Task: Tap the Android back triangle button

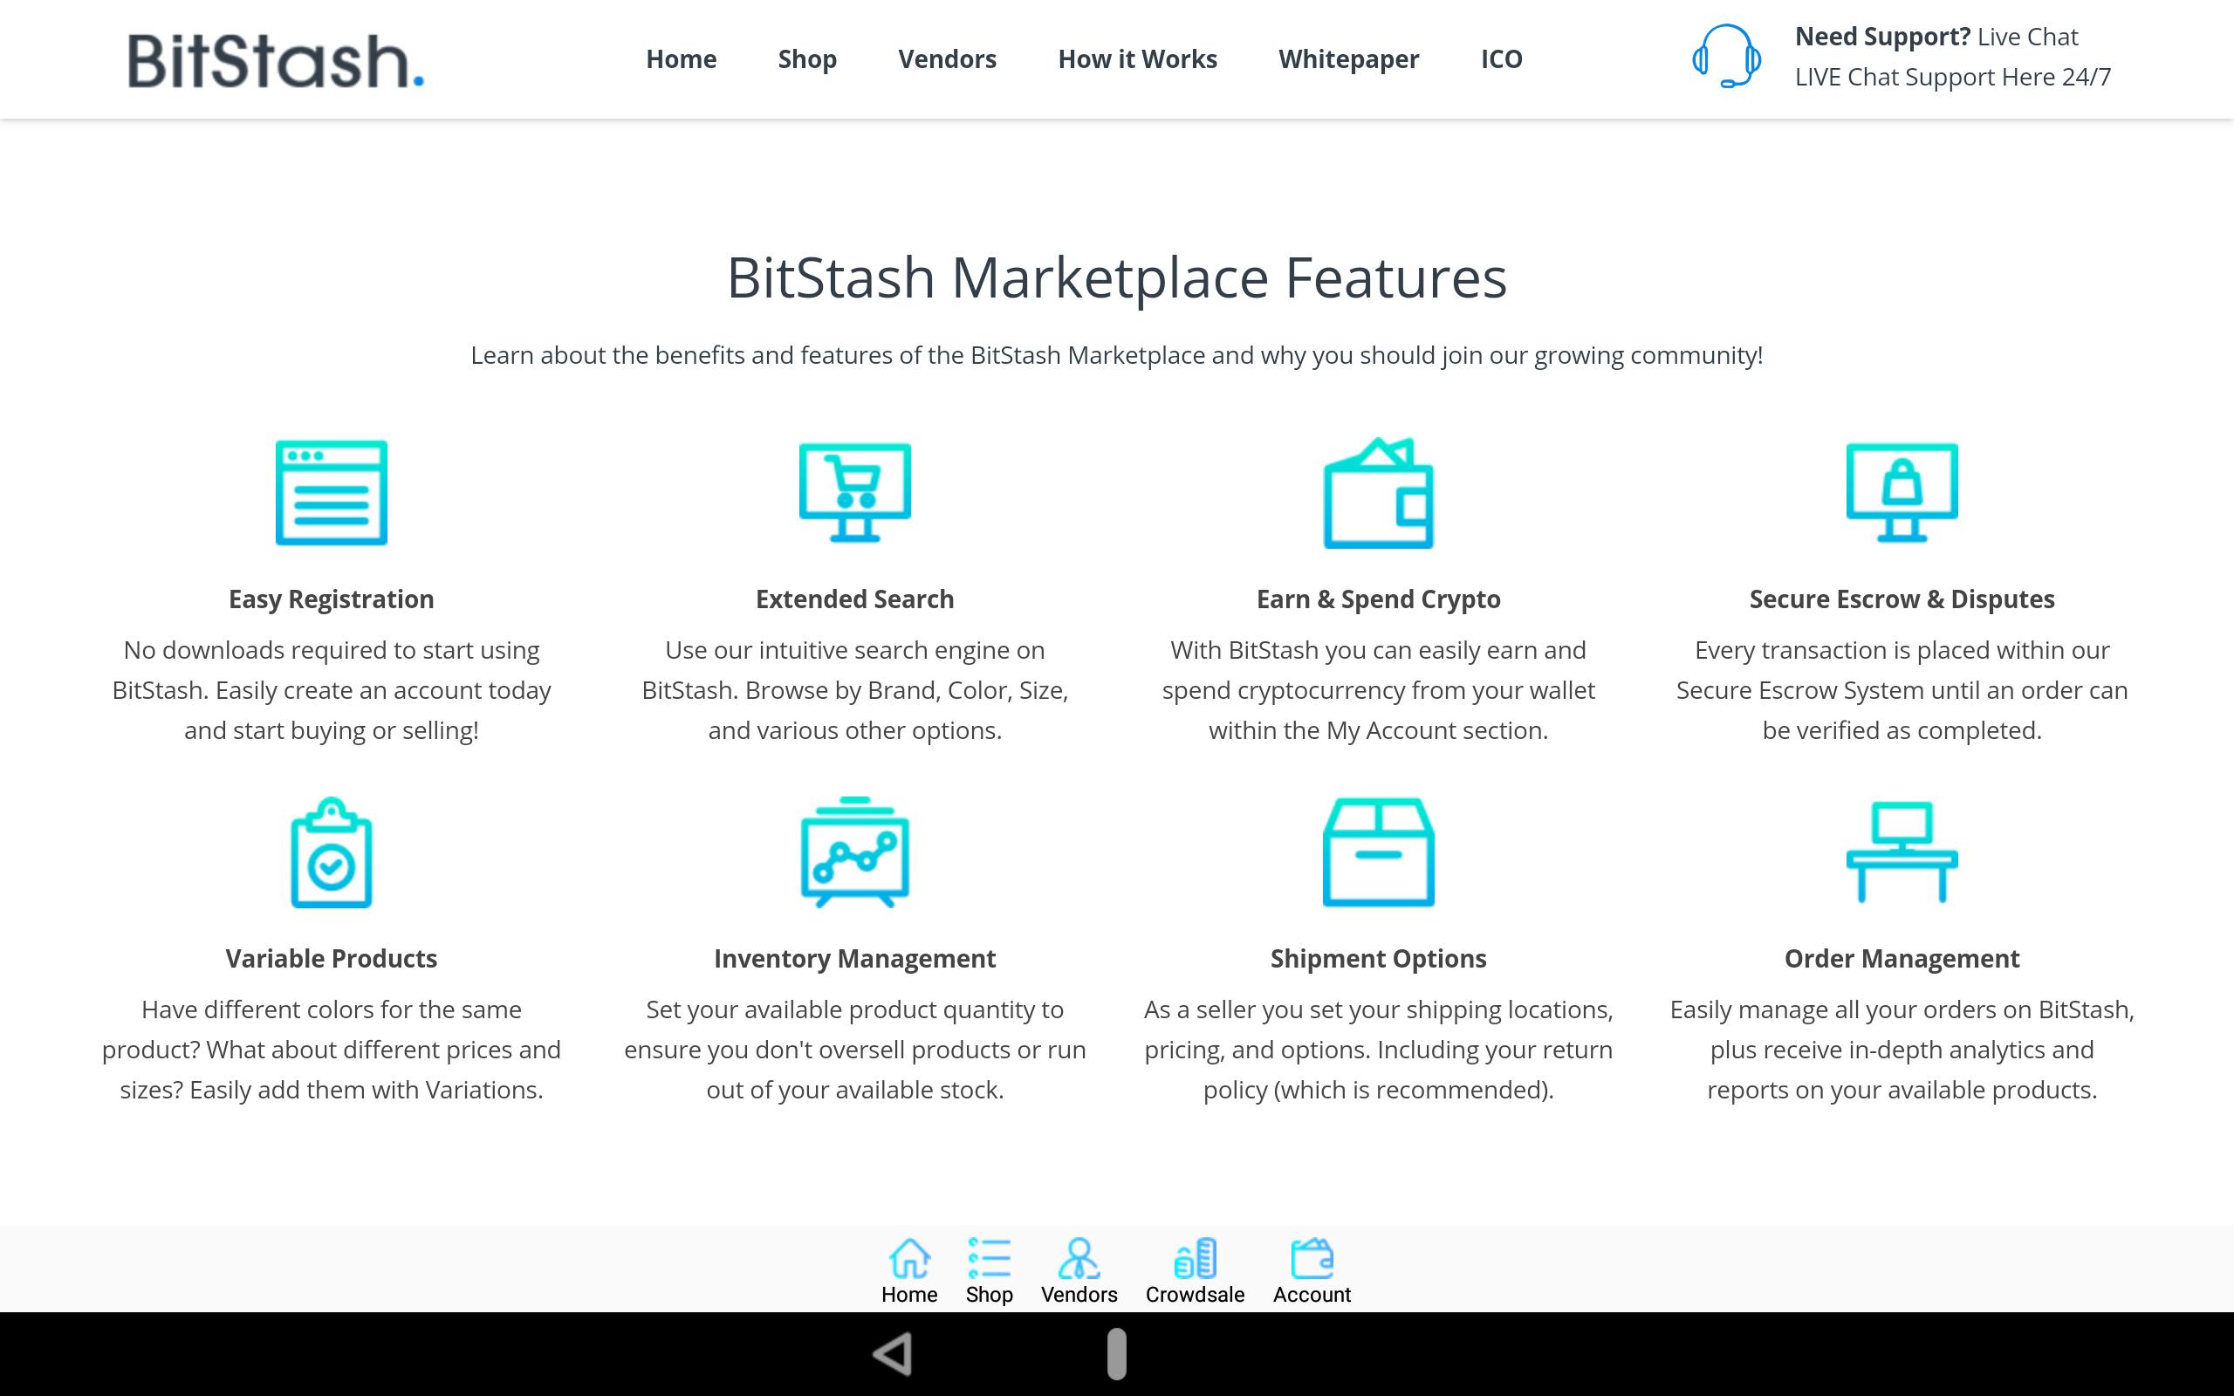Action: coord(894,1354)
